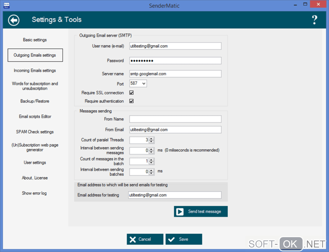Show error log
The width and height of the screenshot is (329, 252).
pos(34,193)
